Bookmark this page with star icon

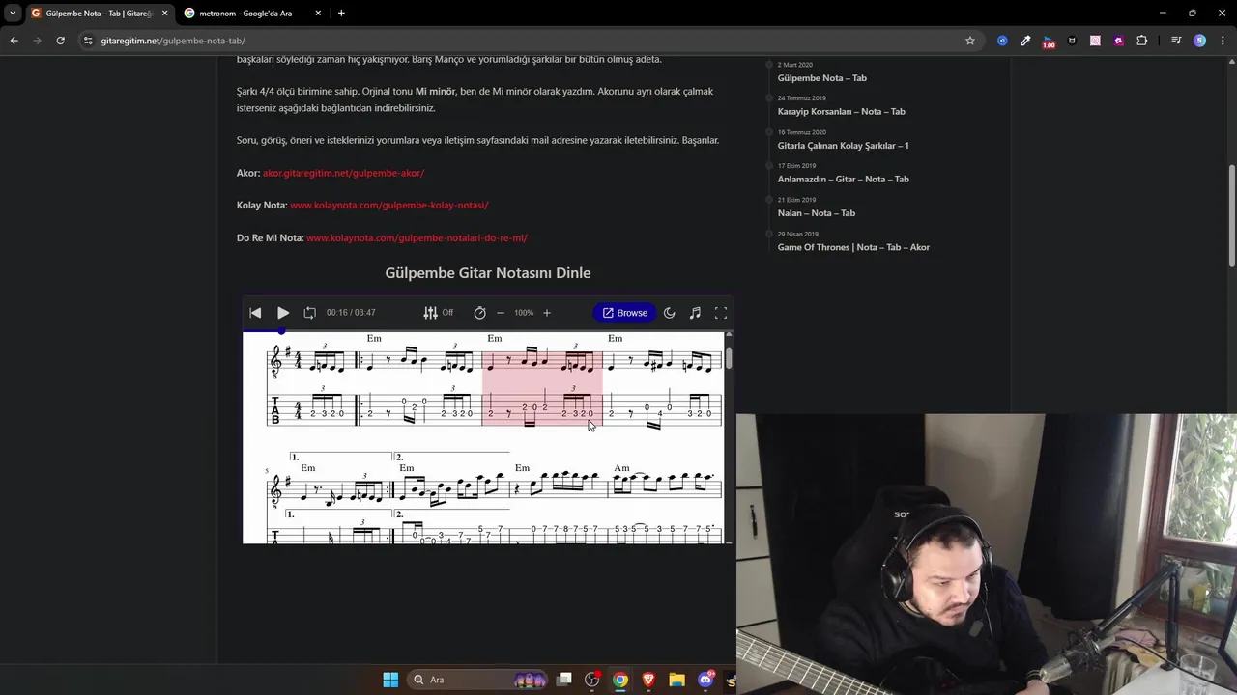pos(970,41)
